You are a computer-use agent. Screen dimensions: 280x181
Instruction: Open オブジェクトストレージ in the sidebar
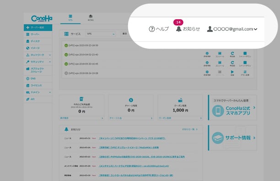click(x=38, y=70)
